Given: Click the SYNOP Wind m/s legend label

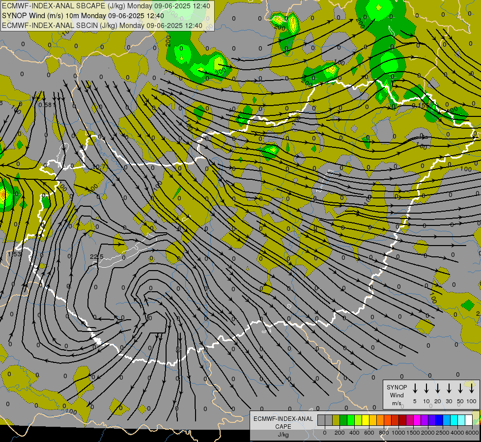Looking at the screenshot, I should point(396,395).
